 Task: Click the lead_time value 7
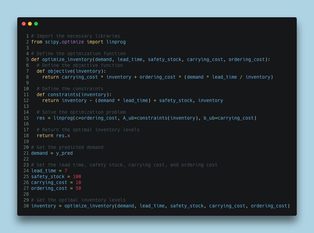(66, 171)
